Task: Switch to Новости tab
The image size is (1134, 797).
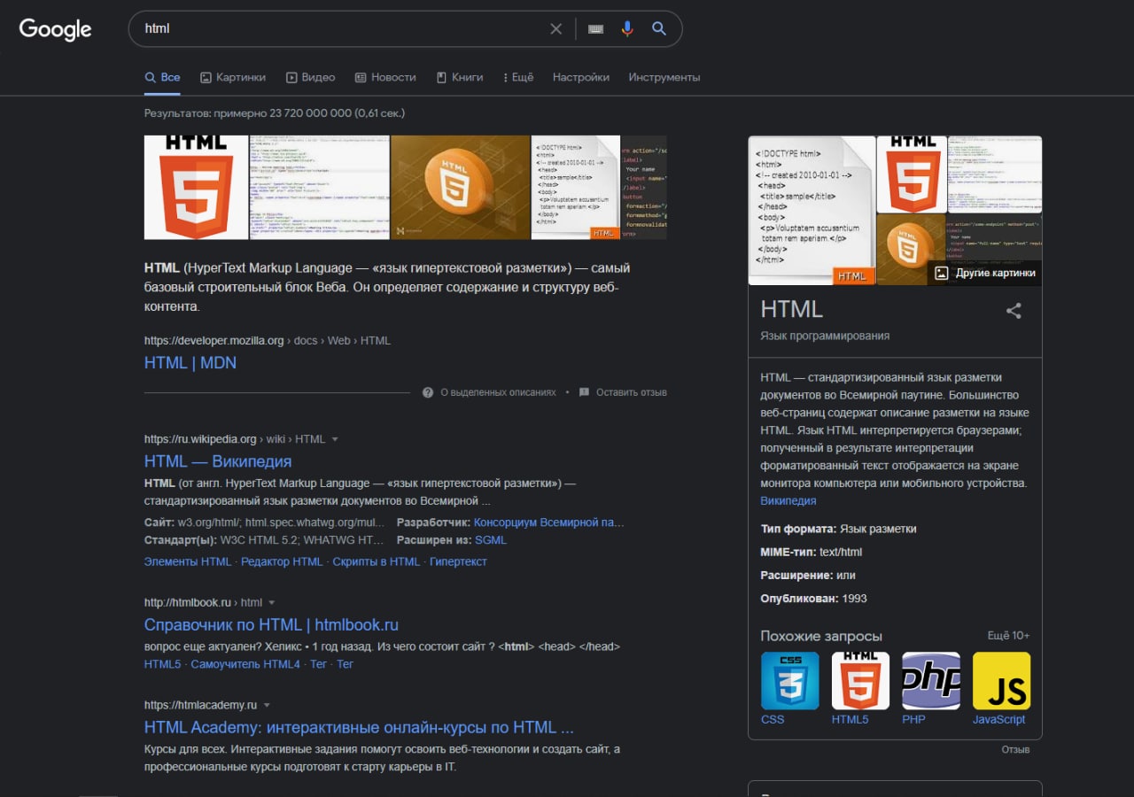Action: point(385,77)
